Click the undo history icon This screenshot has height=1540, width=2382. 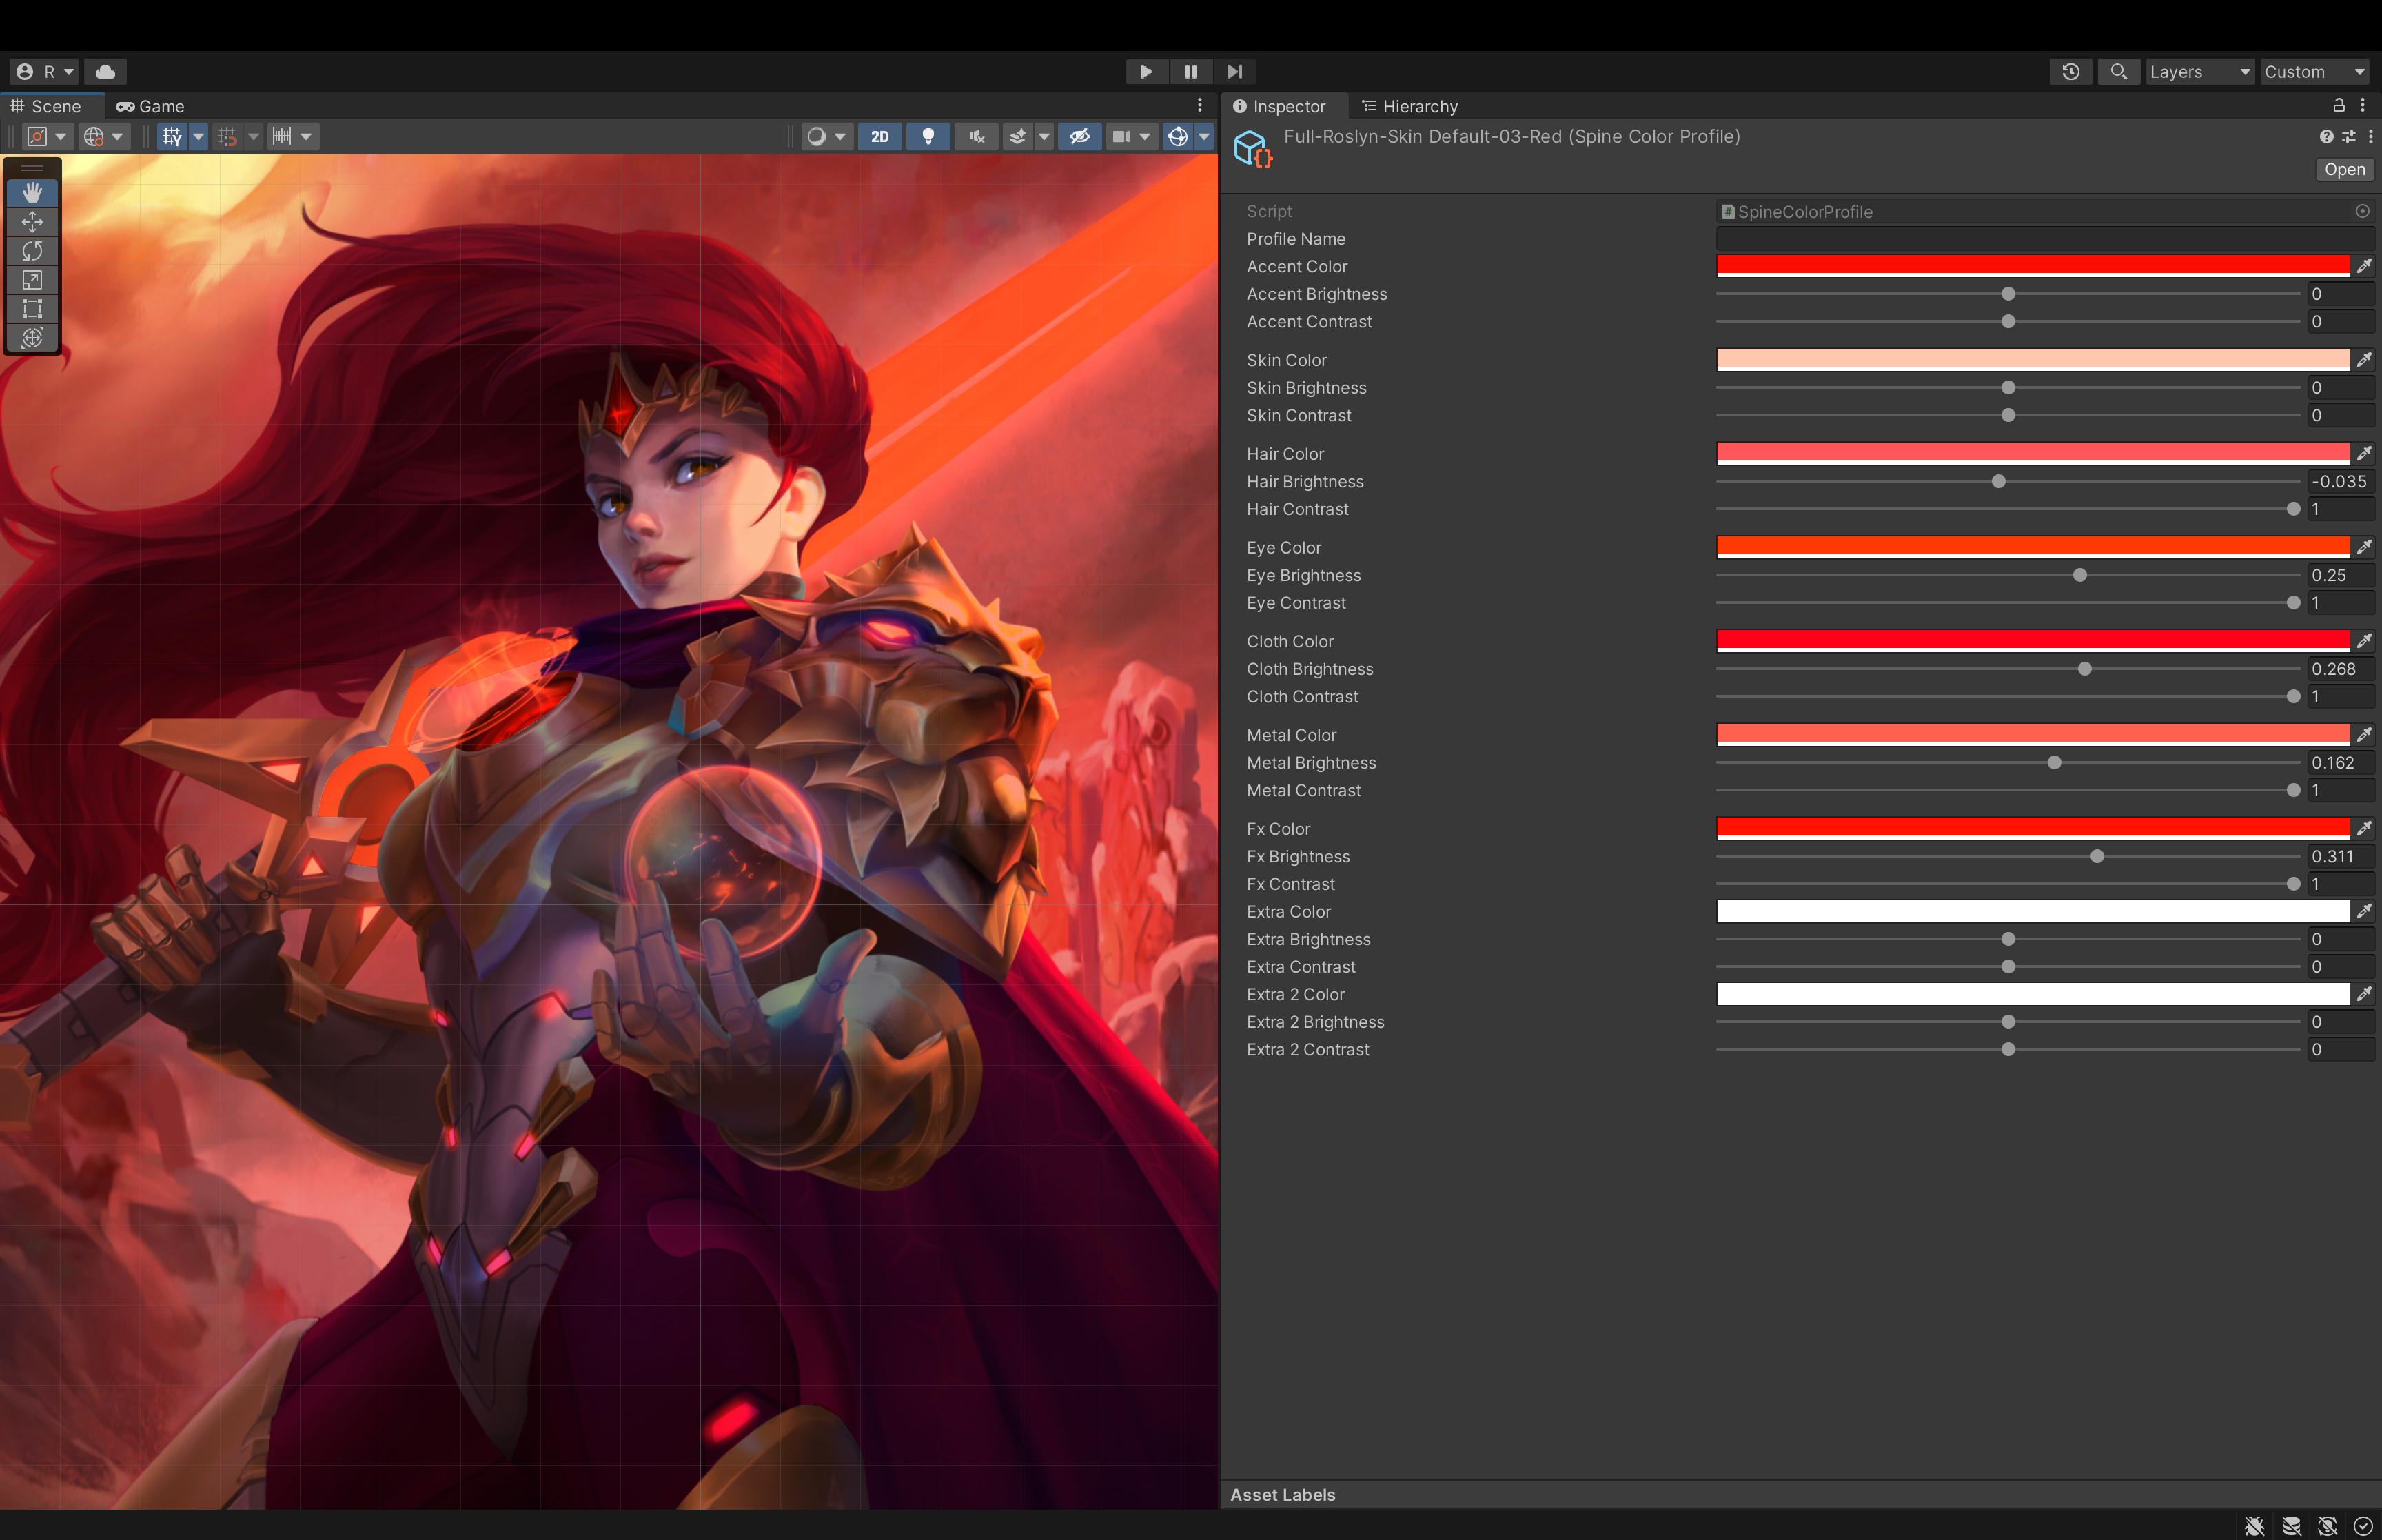pos(2070,72)
